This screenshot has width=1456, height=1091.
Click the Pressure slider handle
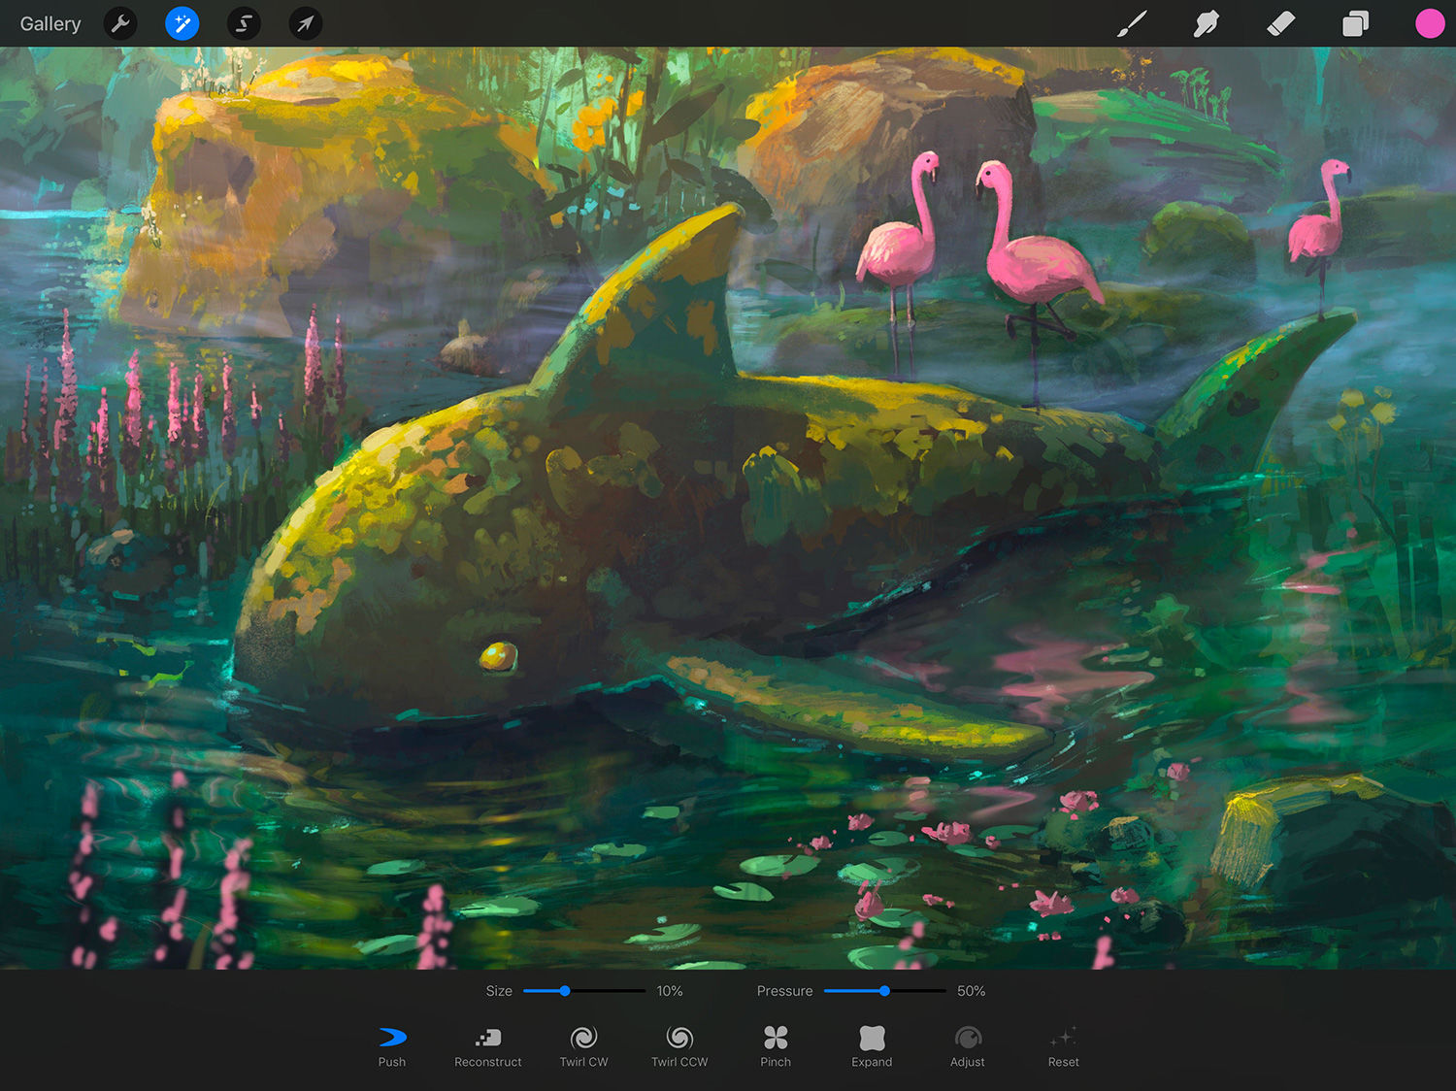pos(884,991)
